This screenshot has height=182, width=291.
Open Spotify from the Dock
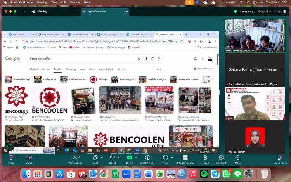click(x=204, y=174)
